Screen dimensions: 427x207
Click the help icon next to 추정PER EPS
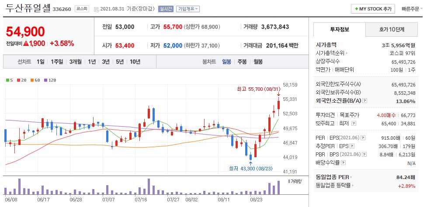click(352, 146)
